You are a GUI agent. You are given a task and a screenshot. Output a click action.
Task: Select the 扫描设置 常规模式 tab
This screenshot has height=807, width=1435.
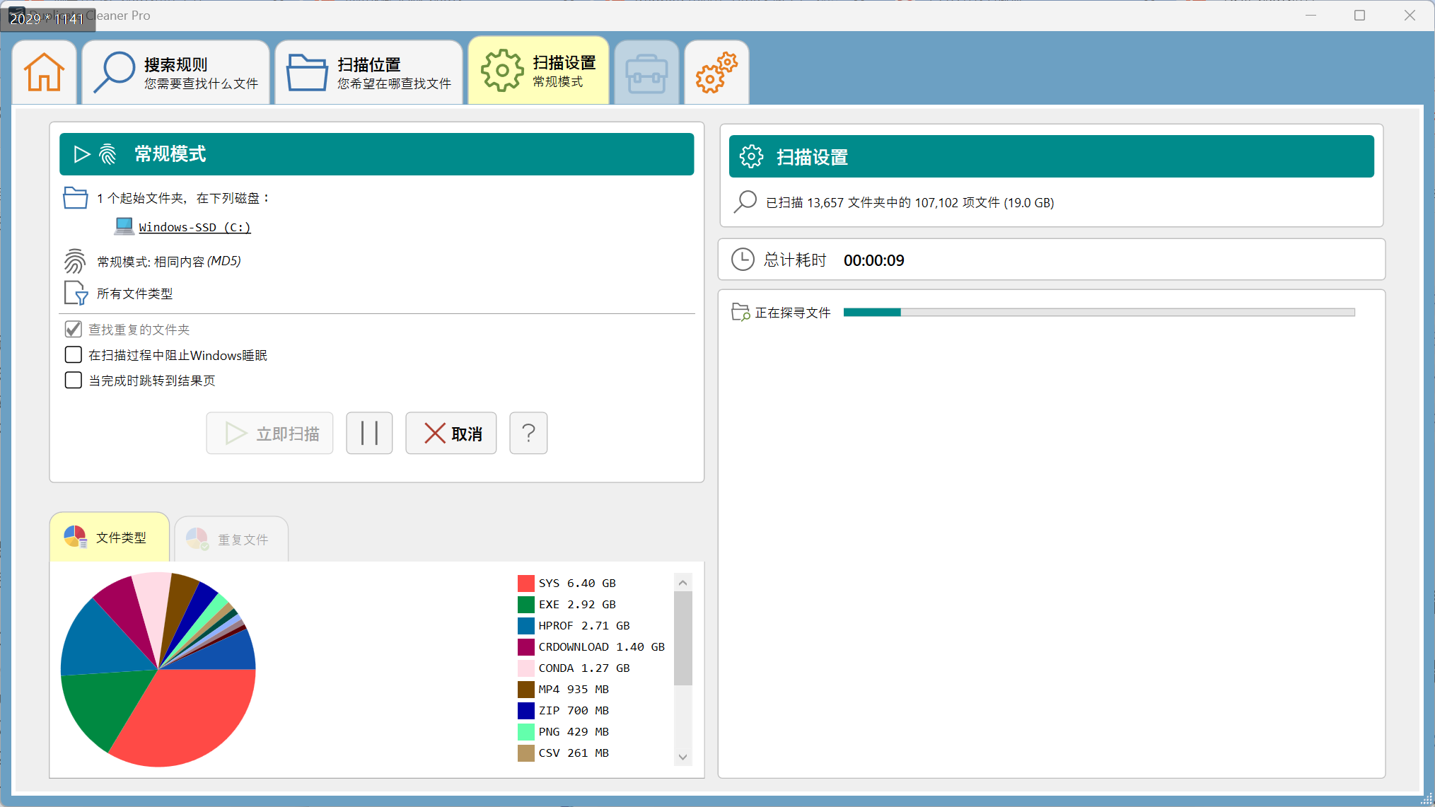pyautogui.click(x=538, y=71)
